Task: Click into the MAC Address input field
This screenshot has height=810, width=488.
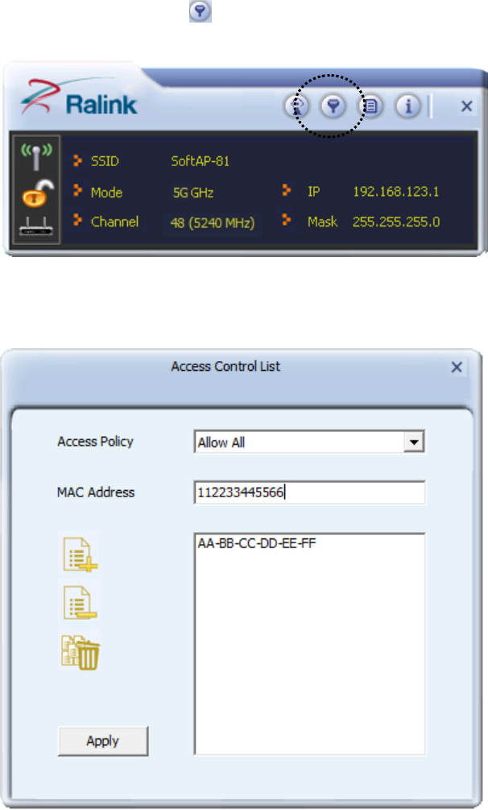Action: tap(309, 492)
